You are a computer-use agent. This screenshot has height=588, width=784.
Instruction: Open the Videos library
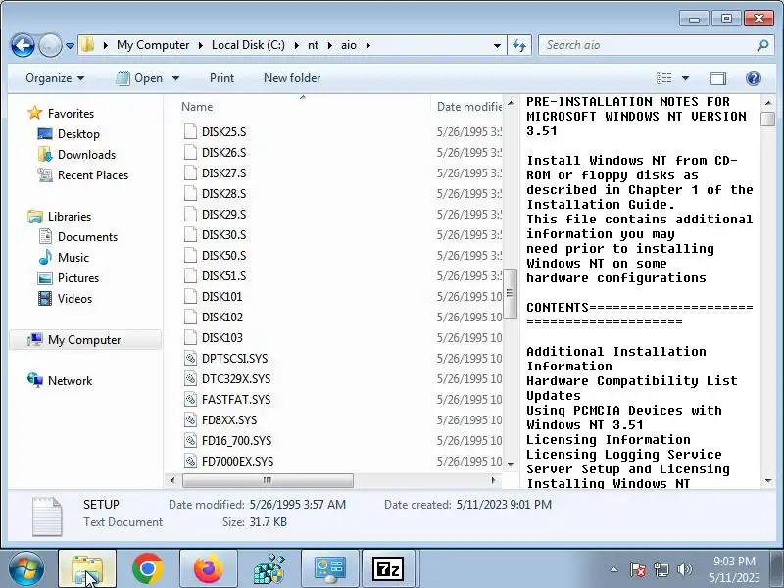tap(74, 298)
